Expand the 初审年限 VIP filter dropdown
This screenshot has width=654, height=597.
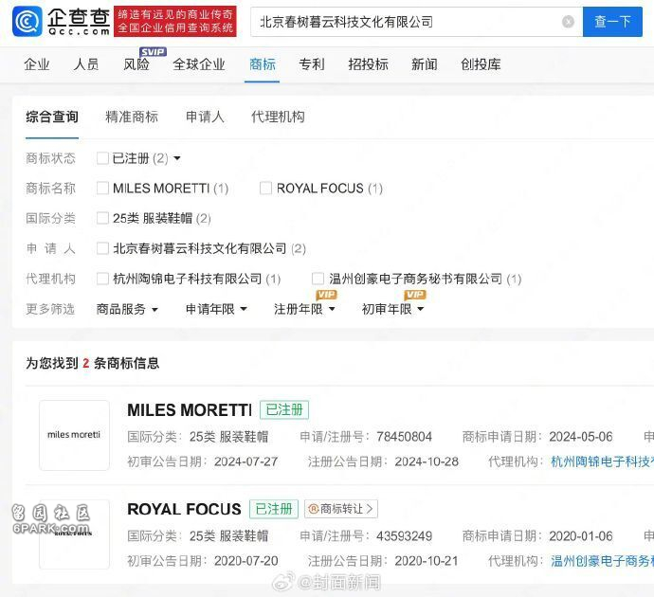coord(393,309)
